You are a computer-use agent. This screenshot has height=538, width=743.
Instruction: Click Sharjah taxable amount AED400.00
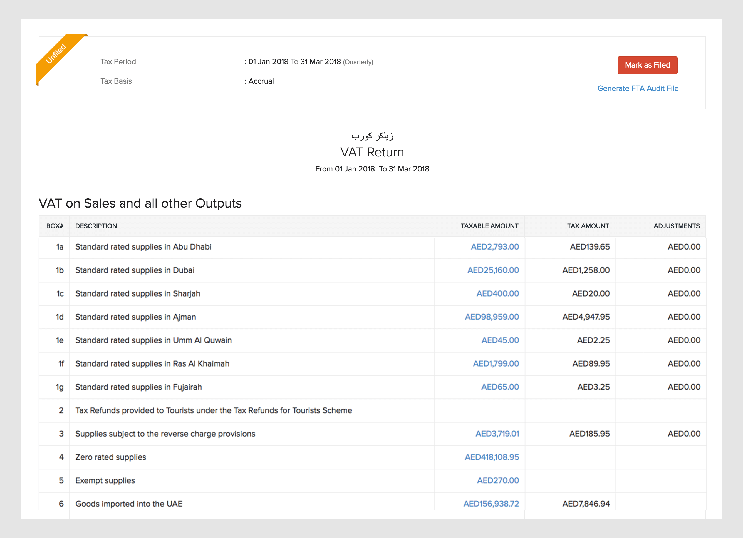[x=497, y=293]
